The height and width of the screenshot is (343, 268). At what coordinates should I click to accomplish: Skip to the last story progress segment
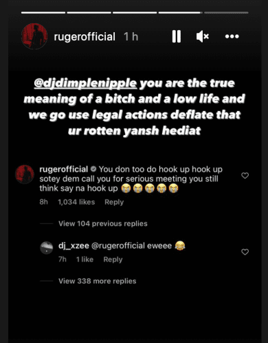pos(226,12)
